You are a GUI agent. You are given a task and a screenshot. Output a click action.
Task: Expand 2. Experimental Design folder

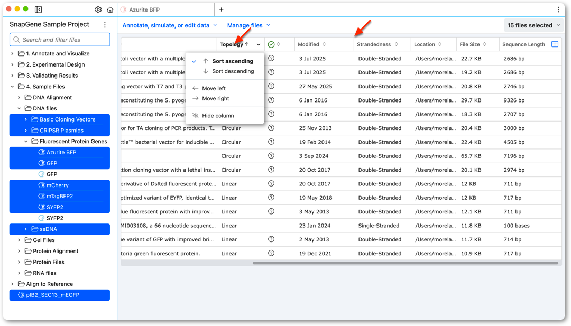[12, 64]
